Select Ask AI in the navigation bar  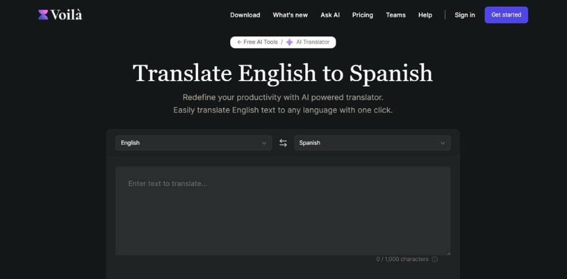tap(330, 15)
